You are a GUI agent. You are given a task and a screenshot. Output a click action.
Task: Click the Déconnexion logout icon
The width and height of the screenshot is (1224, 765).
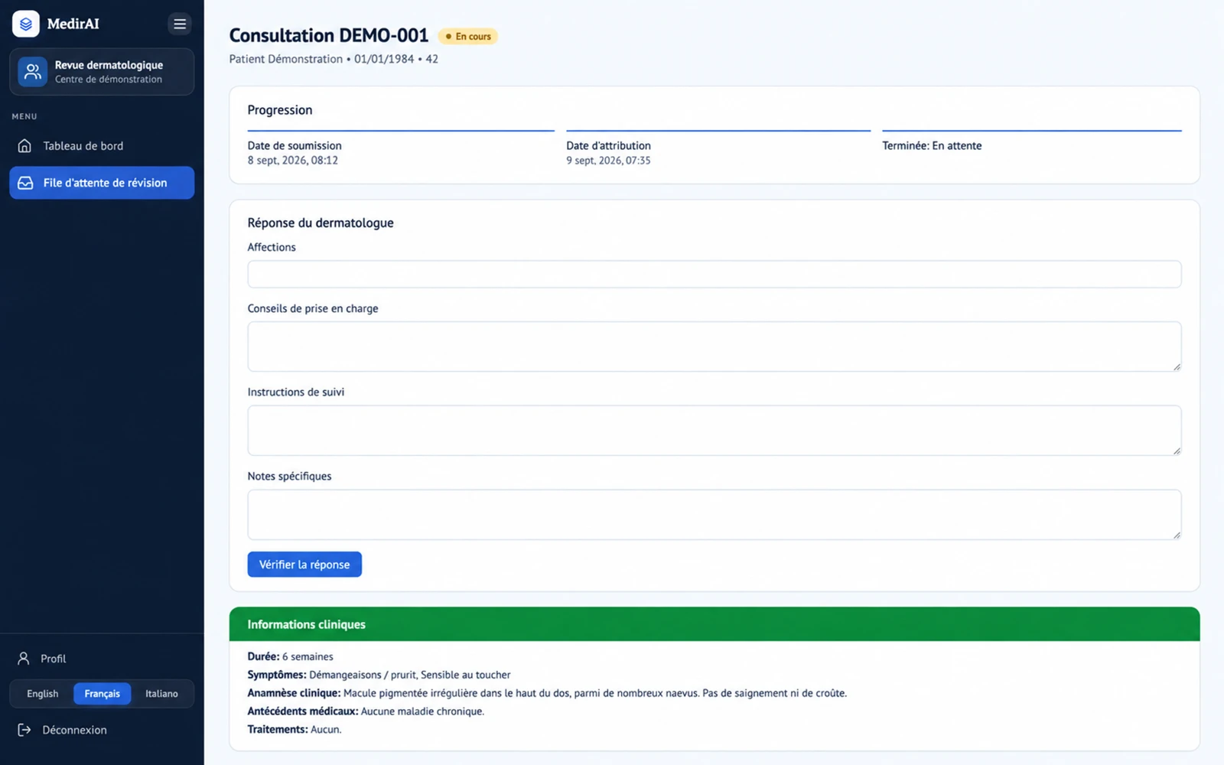pos(24,730)
